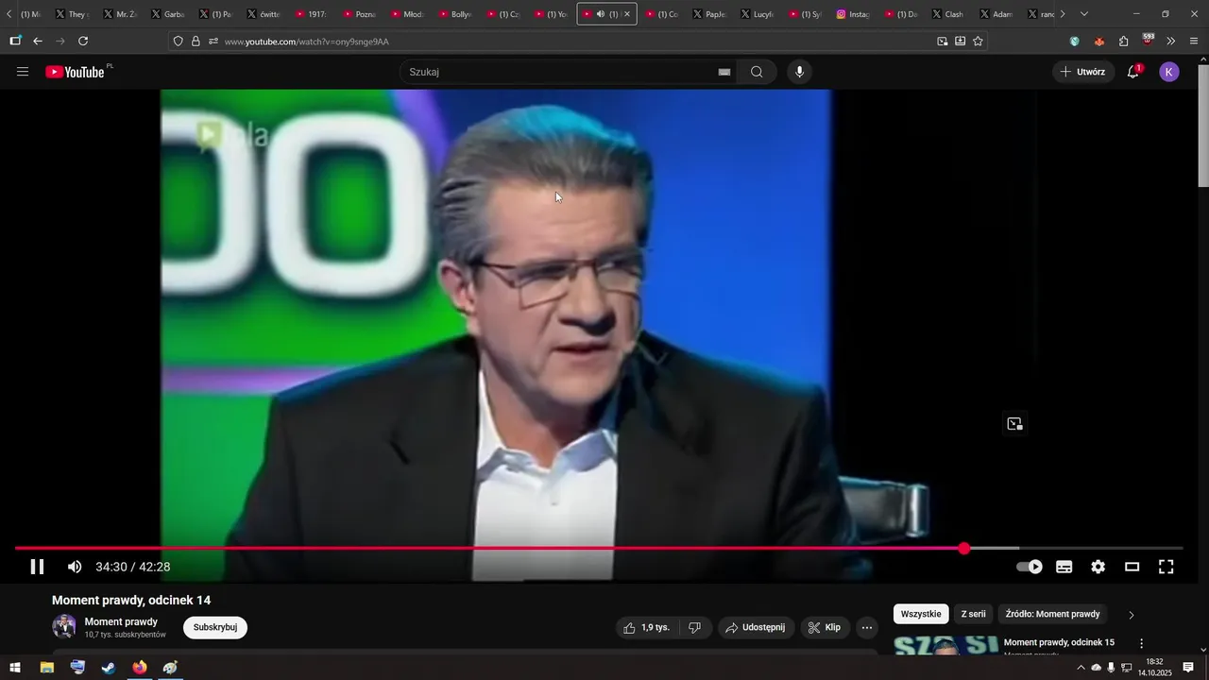Pause the video playback
The image size is (1209, 680).
[x=37, y=567]
